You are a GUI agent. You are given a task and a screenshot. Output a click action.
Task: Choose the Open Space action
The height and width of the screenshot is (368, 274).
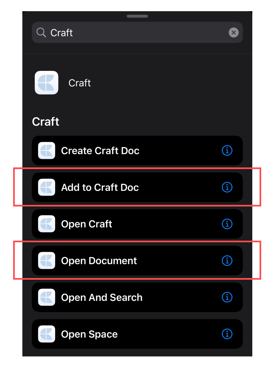(x=137, y=334)
